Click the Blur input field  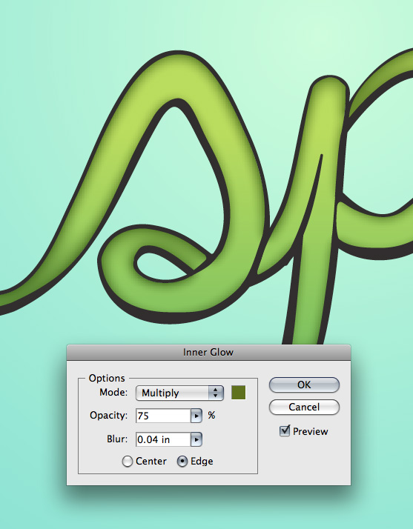[163, 439]
